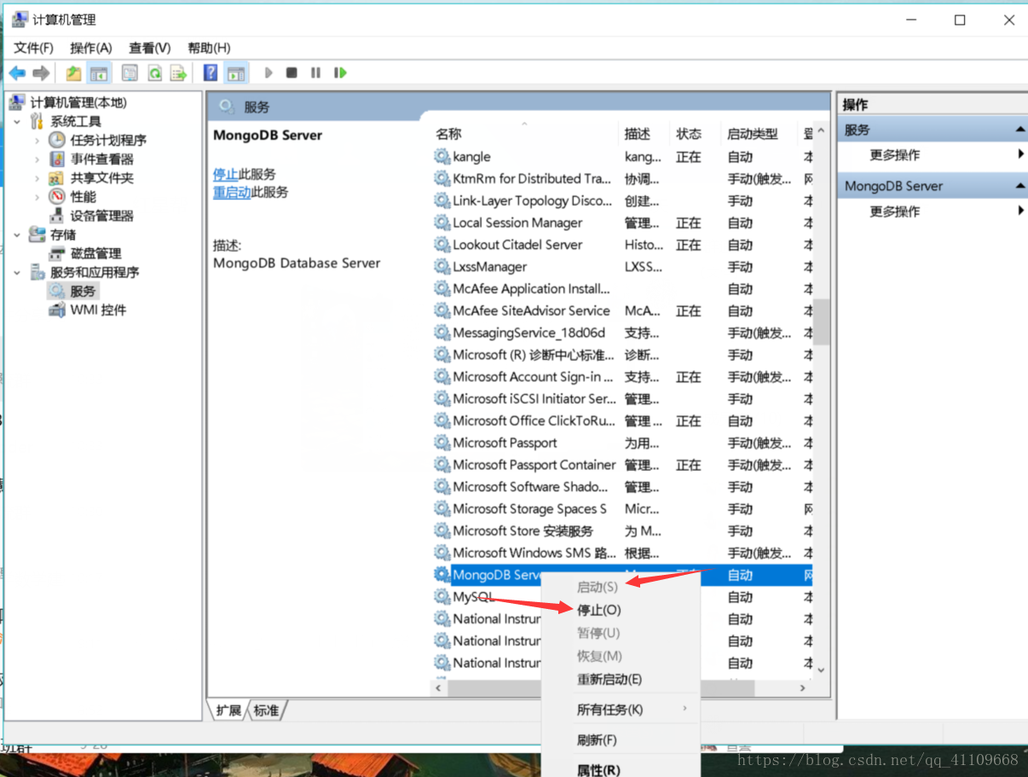Click the 停止 service link
Image resolution: width=1028 pixels, height=777 pixels.
tap(226, 174)
